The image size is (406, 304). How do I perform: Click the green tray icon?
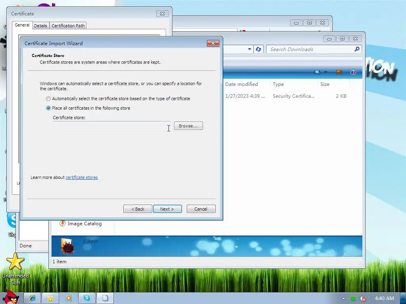pos(353,298)
